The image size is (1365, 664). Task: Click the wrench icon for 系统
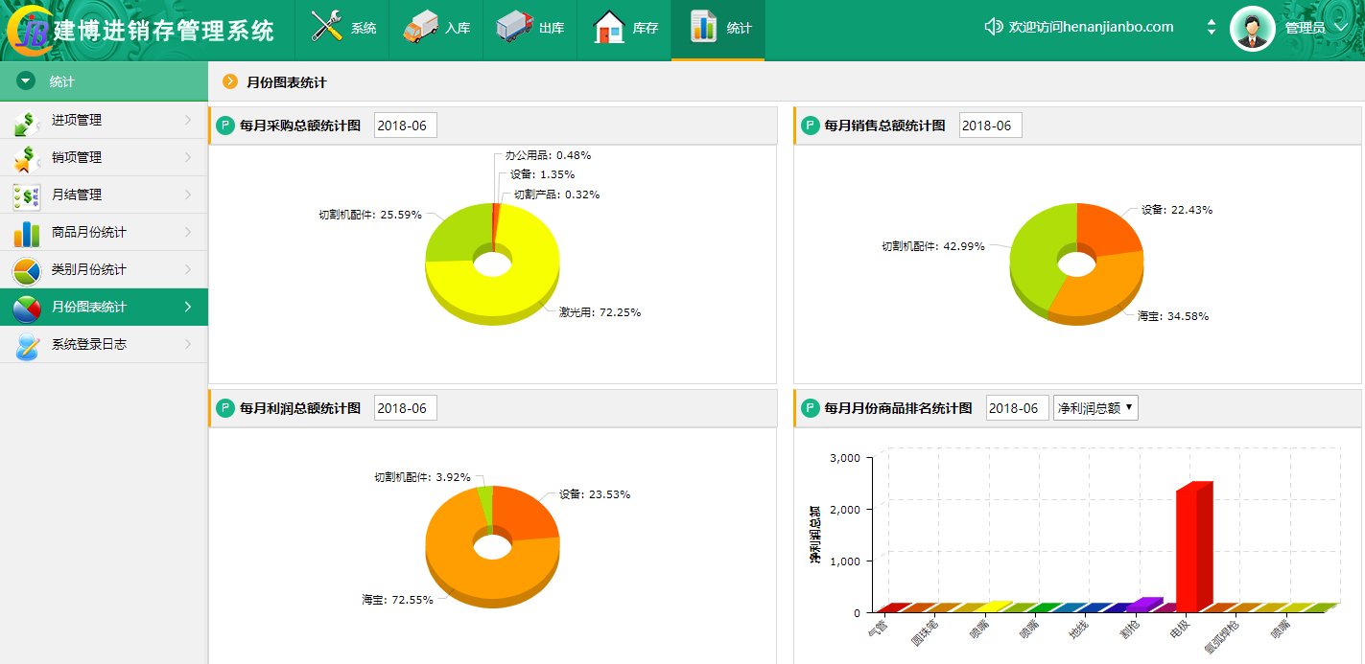(327, 27)
